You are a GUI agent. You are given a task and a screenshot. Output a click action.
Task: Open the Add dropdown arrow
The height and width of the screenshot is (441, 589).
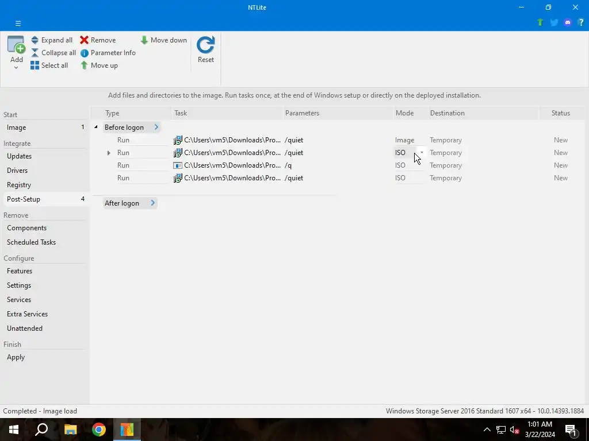[x=16, y=68]
